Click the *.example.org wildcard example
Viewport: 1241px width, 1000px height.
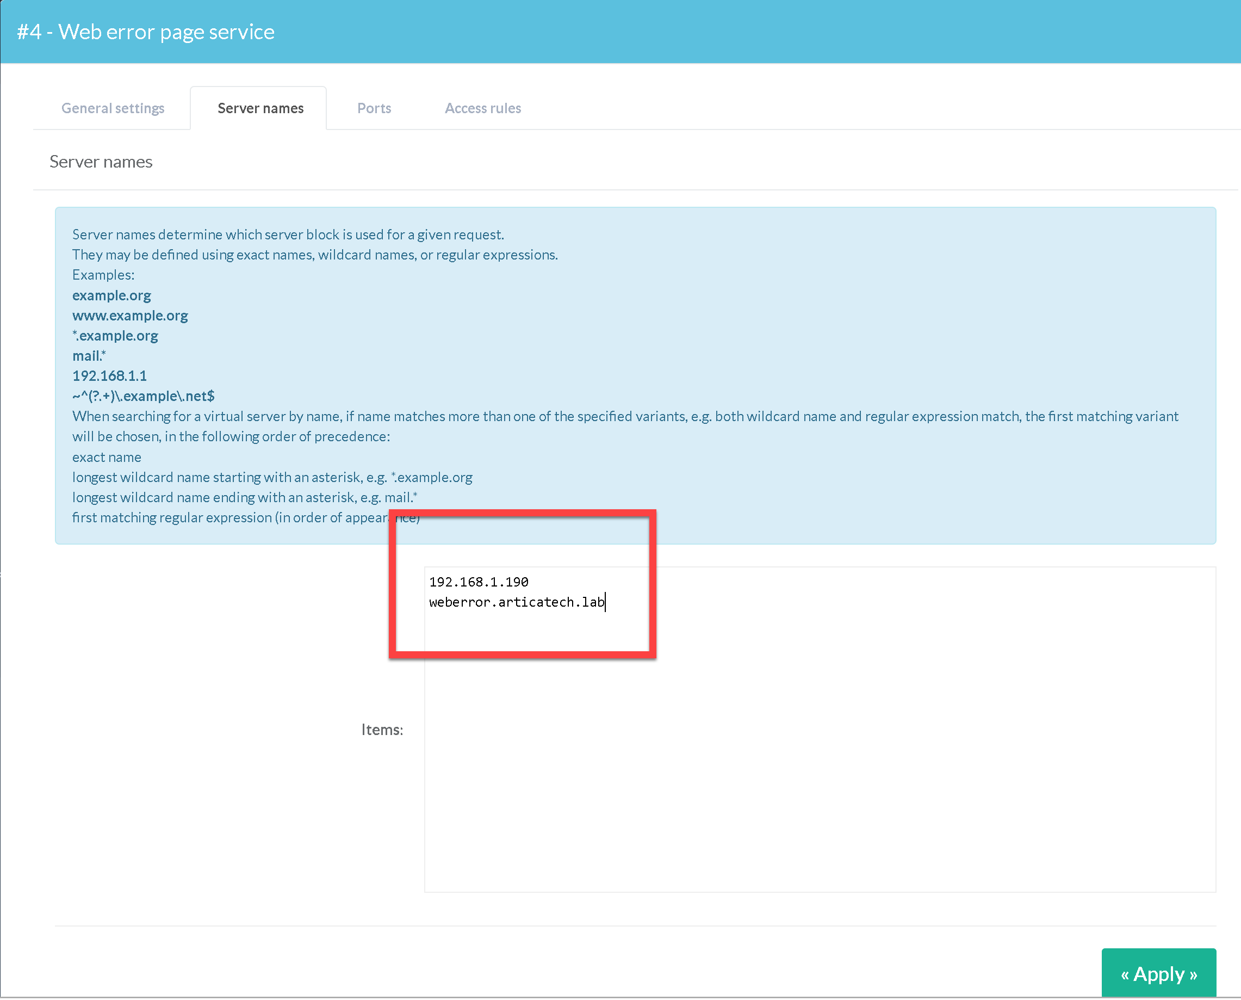point(115,336)
